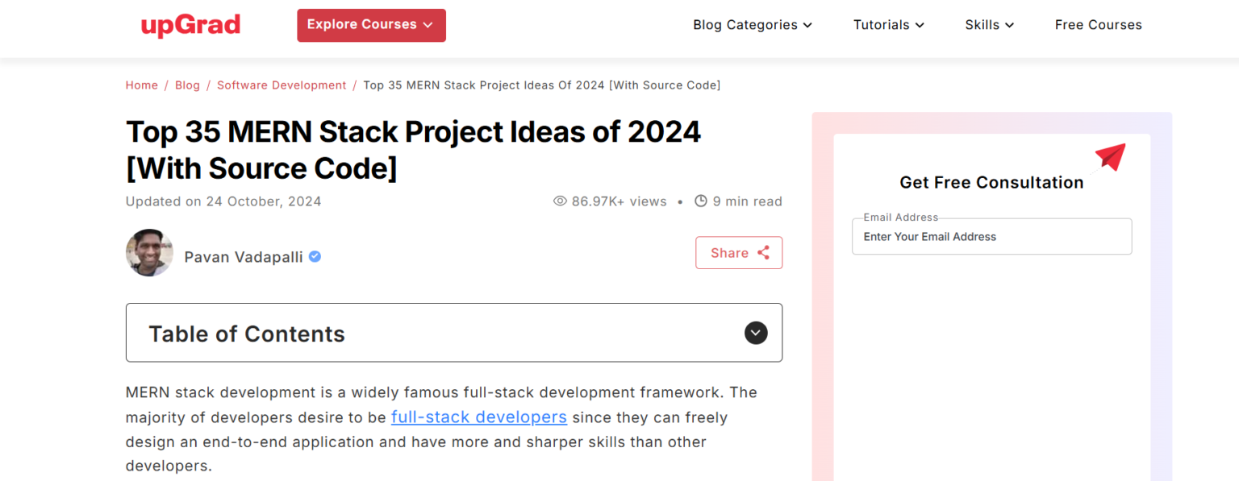The image size is (1239, 481).
Task: Open the full-stack developers hyperlink
Action: point(478,417)
